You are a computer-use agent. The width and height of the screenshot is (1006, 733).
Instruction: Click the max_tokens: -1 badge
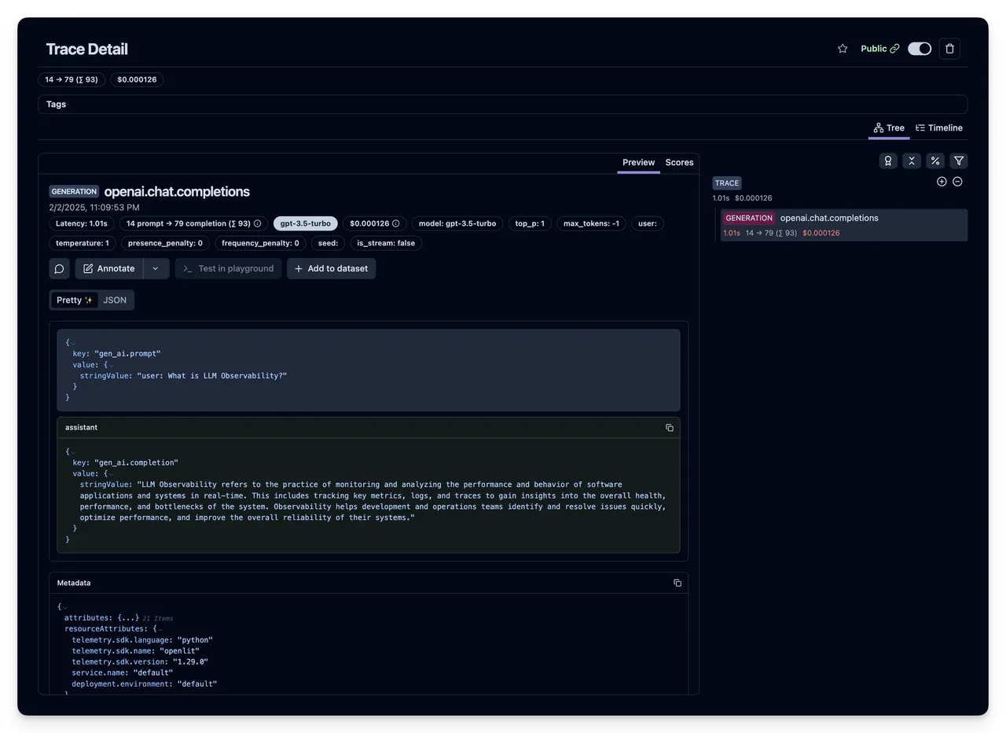click(x=591, y=223)
